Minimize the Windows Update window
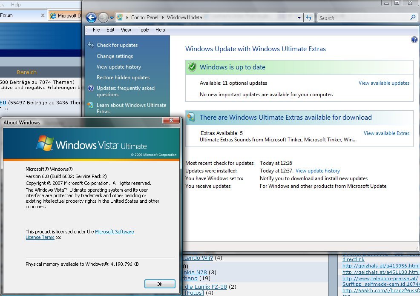Viewport: 420px width, 296px height. pos(386,3)
